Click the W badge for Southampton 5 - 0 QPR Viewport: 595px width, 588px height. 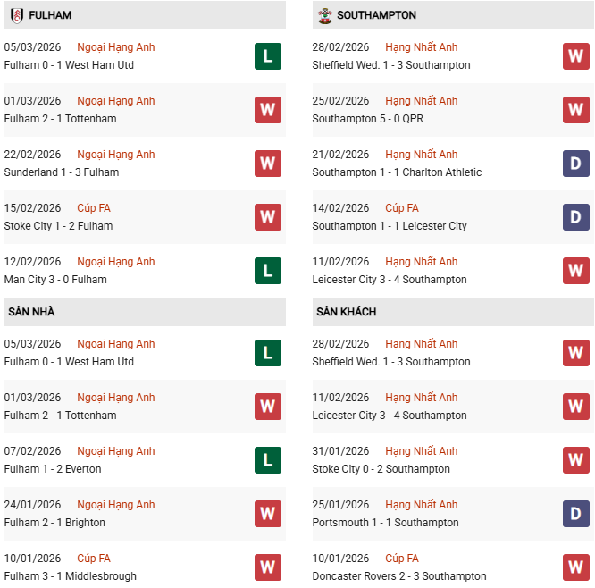(576, 110)
